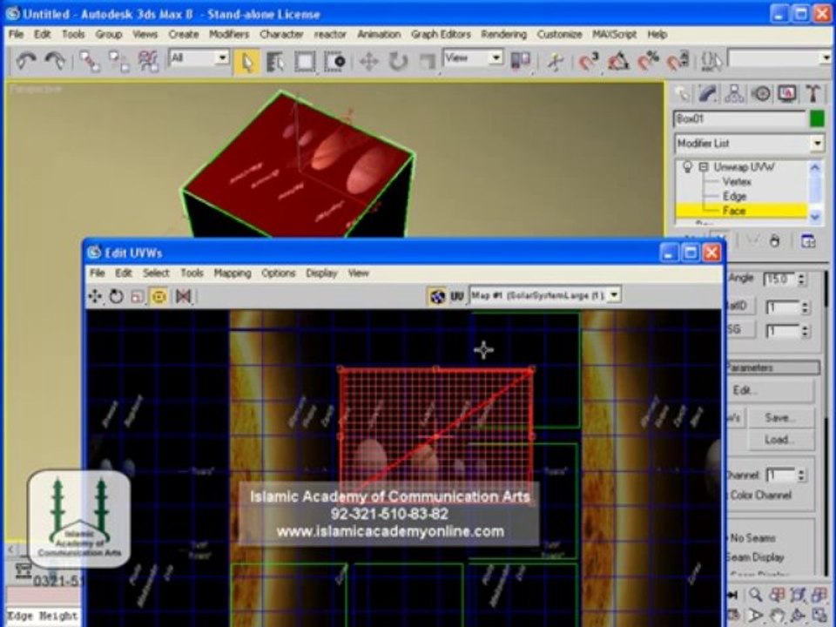Viewport: 836px width, 627px height.
Task: Activate the Select Object arrow tool
Action: (x=246, y=62)
